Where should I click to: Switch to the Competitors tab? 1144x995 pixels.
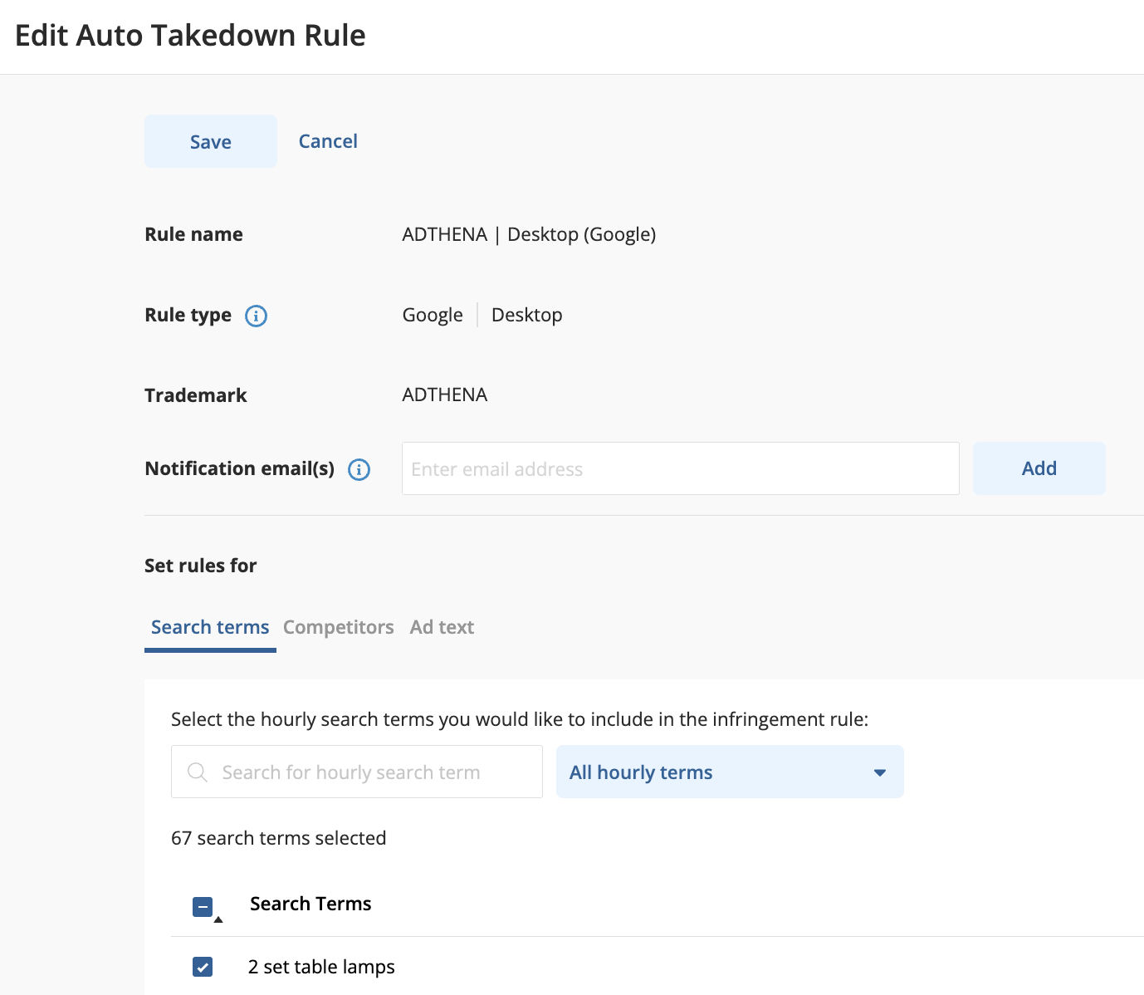pyautogui.click(x=339, y=627)
